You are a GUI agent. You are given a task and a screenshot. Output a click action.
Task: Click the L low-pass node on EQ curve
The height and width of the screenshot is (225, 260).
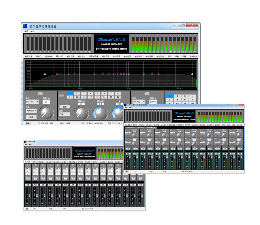192,74
